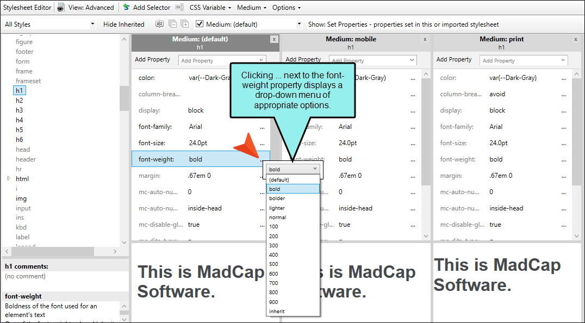Open the All Styles filter dropdown
The width and height of the screenshot is (585, 323).
(92, 24)
